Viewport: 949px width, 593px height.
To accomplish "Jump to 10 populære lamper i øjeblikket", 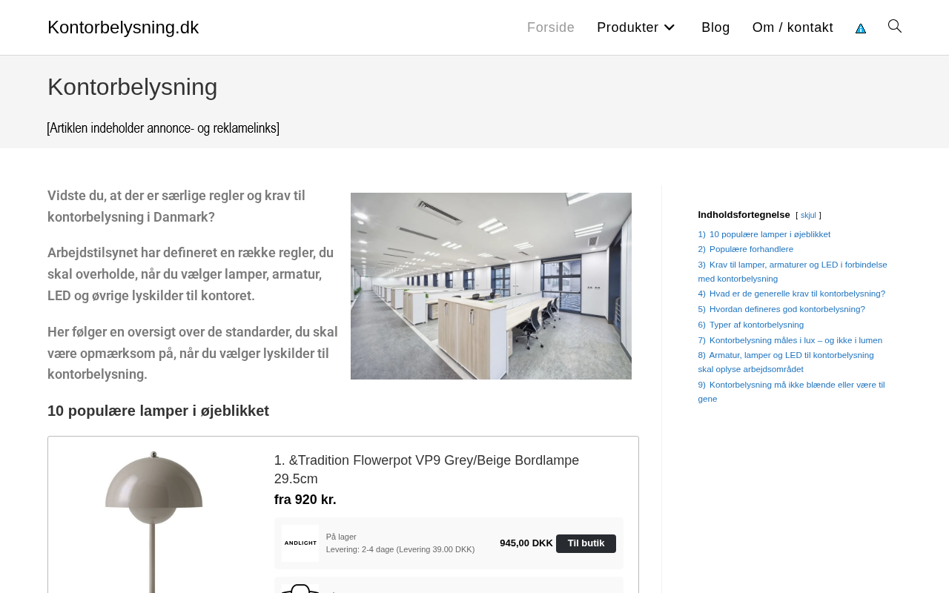I will click(x=764, y=234).
